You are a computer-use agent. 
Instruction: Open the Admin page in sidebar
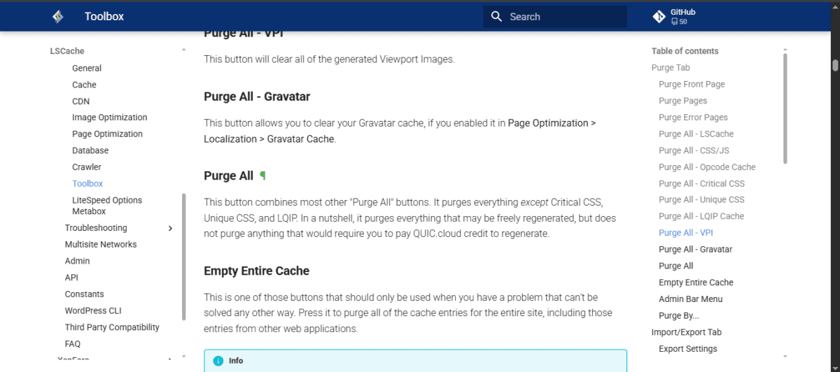78,261
